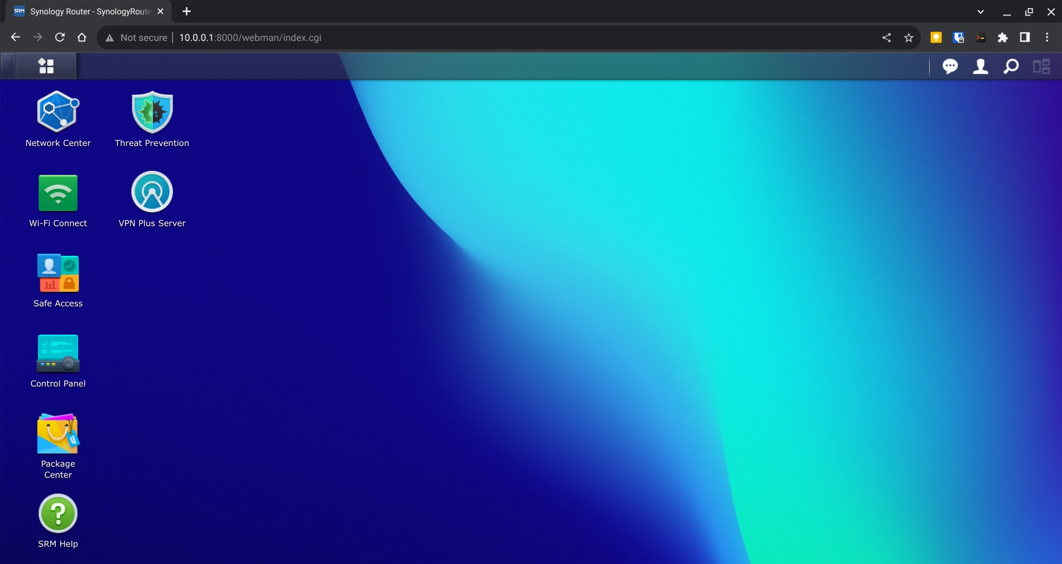This screenshot has height=564, width=1062.
Task: Open the tab search chevron
Action: [x=981, y=12]
